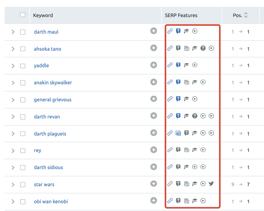Click the image pack icon for darth plagueis
The width and height of the screenshot is (264, 211).
(x=178, y=133)
